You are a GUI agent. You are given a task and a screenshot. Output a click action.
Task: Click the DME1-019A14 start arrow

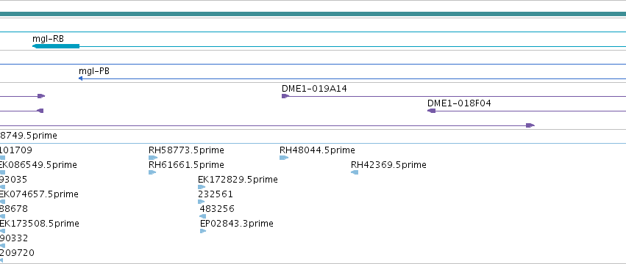click(x=285, y=96)
